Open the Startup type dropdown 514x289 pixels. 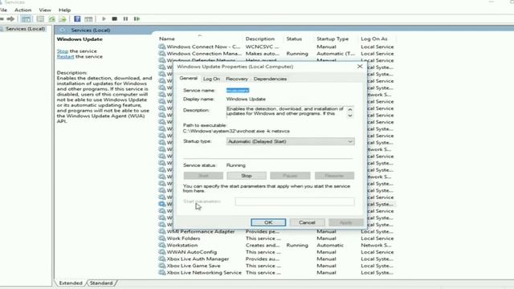pyautogui.click(x=290, y=141)
